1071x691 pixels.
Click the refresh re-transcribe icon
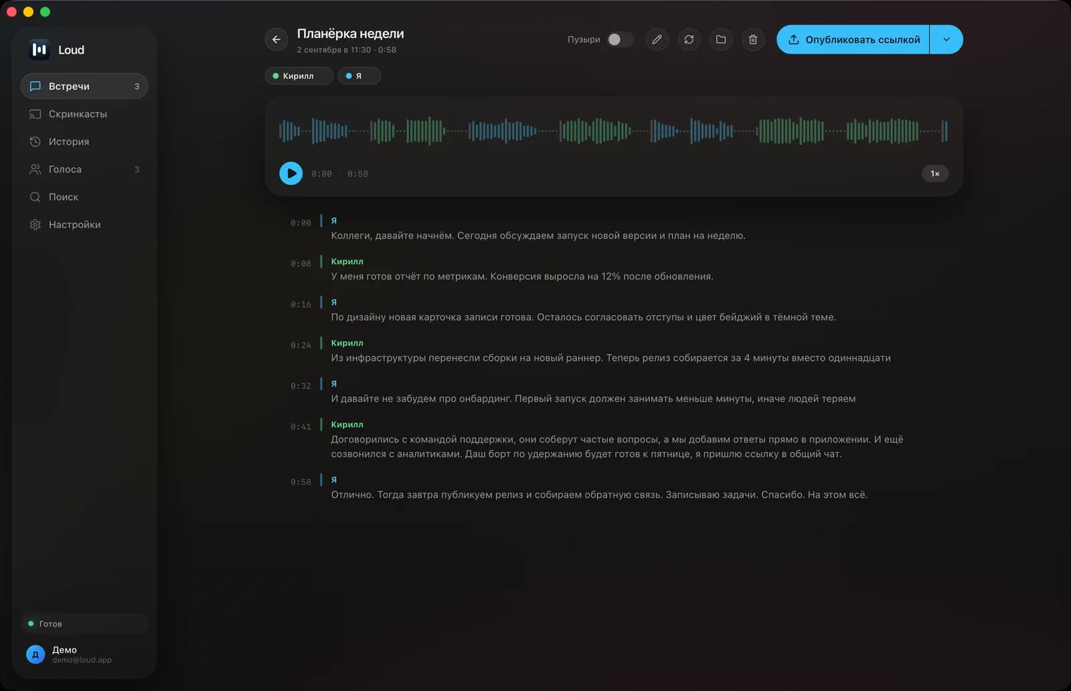[689, 40]
